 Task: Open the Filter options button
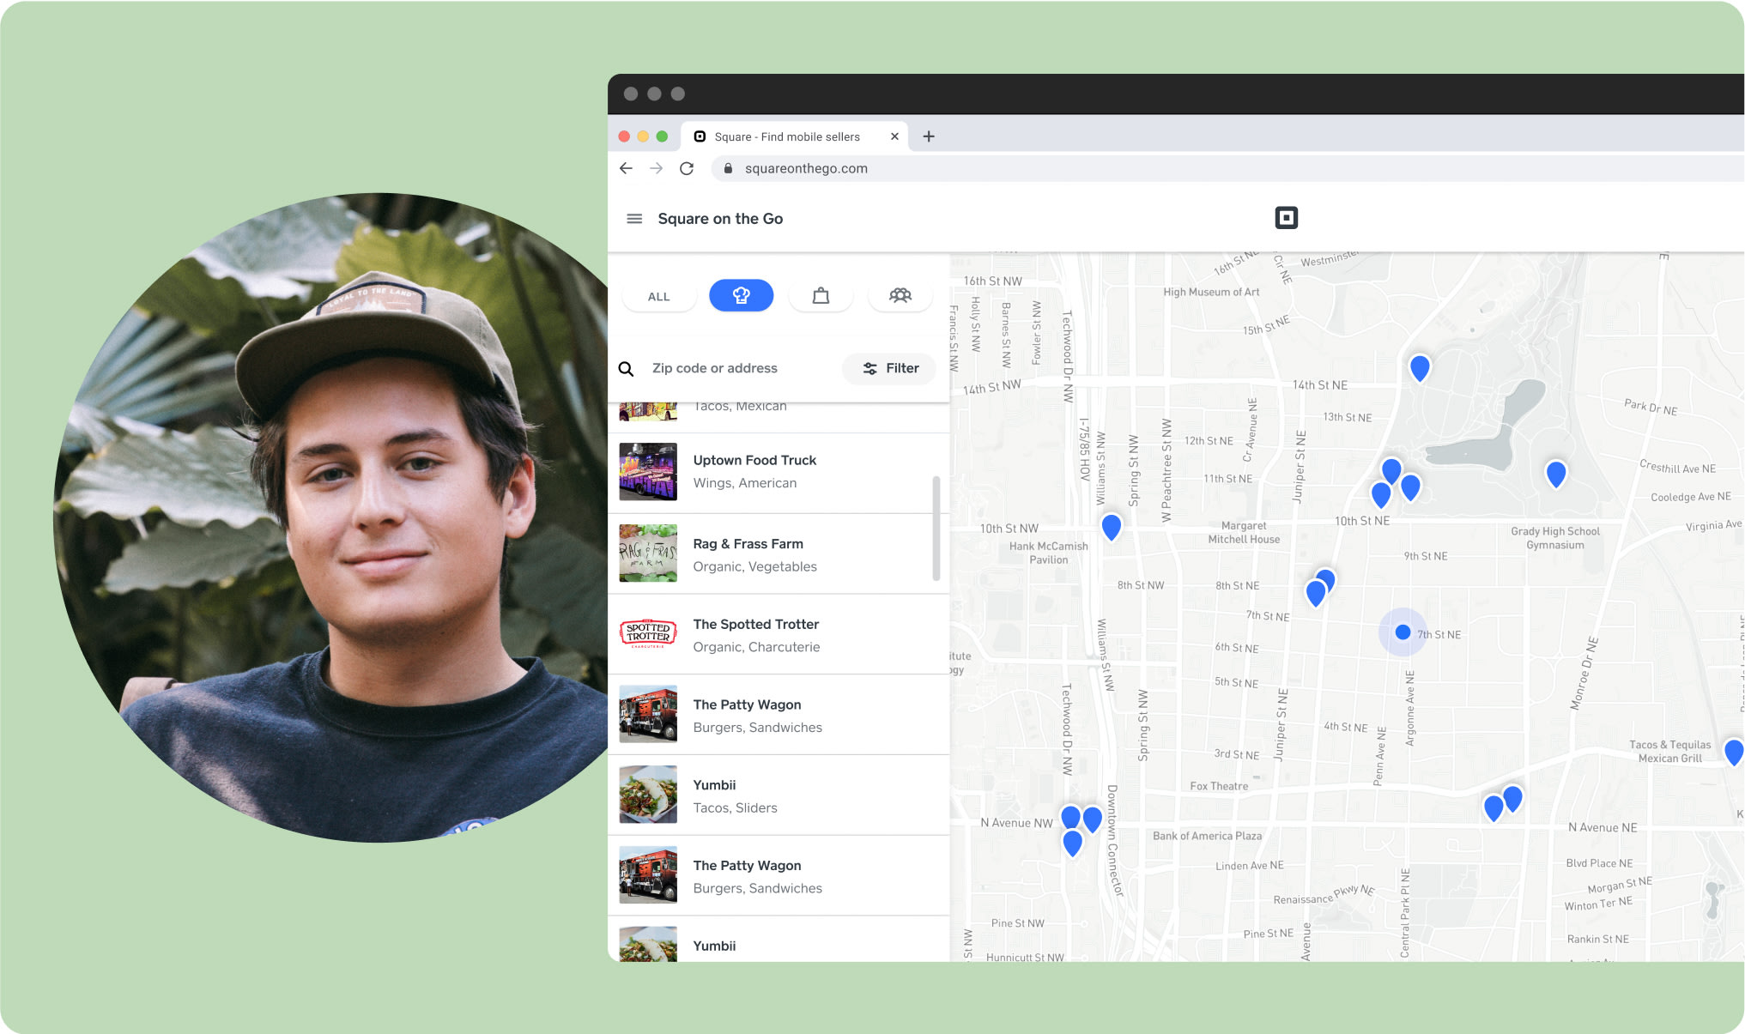[x=889, y=368]
